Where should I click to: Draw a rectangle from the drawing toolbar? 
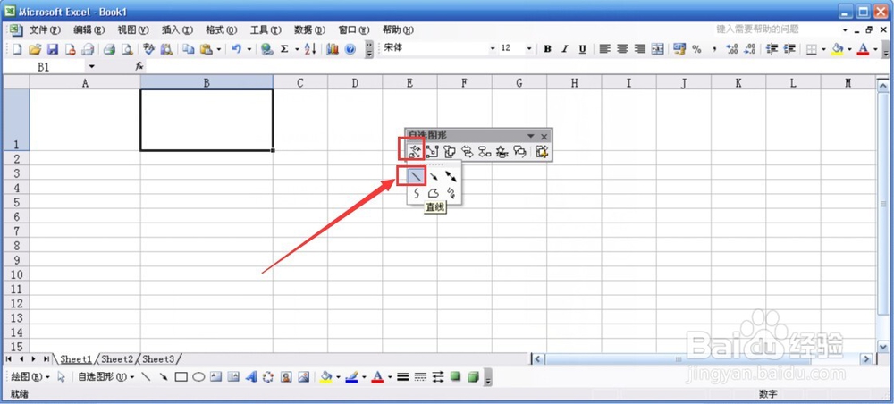click(x=181, y=376)
